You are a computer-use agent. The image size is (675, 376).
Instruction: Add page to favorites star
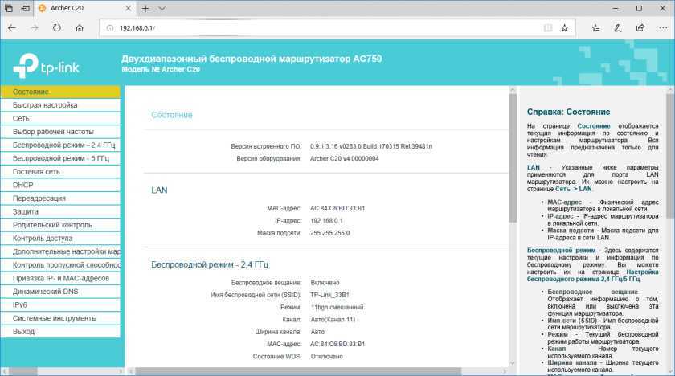click(565, 27)
